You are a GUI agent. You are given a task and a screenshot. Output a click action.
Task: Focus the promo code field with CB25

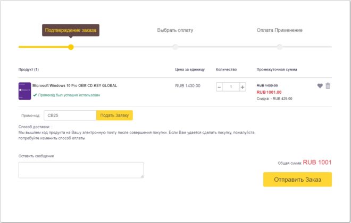70,115
